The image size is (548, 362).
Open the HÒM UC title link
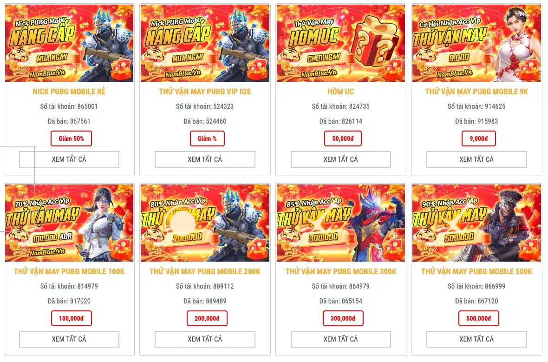point(341,92)
